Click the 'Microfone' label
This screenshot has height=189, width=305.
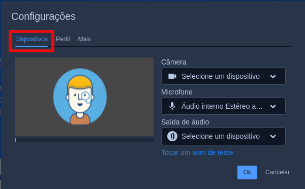click(176, 92)
